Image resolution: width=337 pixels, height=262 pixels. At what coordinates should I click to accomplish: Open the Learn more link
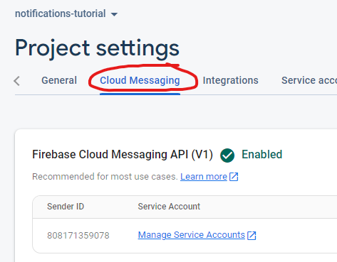pyautogui.click(x=204, y=177)
